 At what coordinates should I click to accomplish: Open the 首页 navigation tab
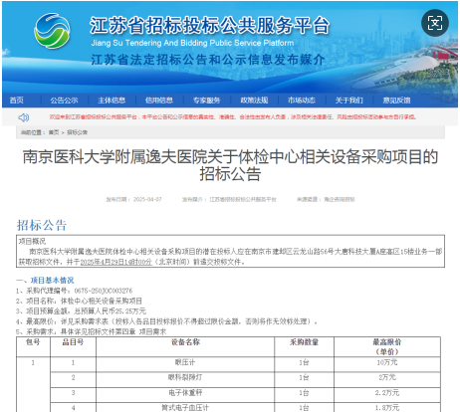[17, 101]
